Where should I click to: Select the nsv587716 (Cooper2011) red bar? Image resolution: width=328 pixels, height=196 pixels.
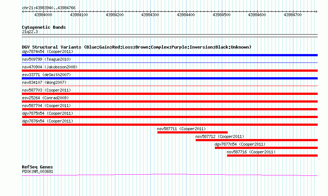tap(272, 156)
